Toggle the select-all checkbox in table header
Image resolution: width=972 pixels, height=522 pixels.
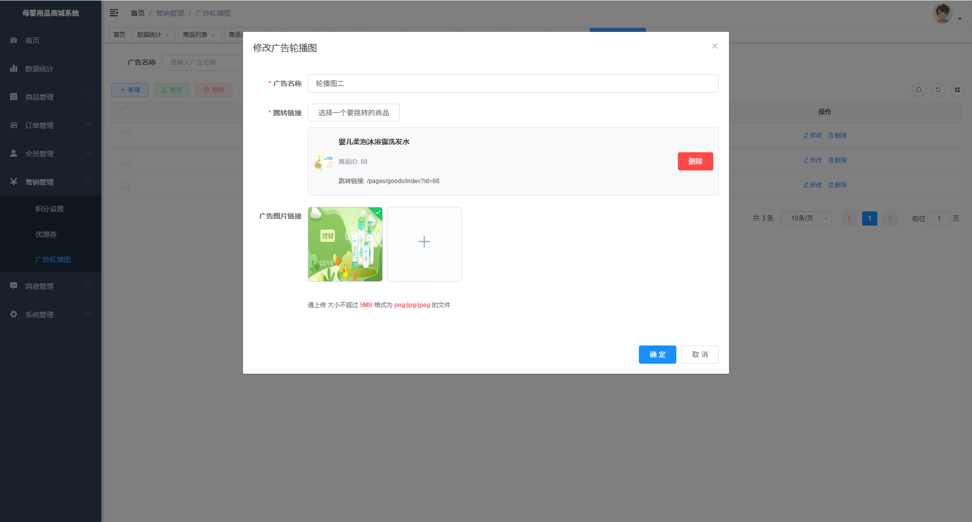(126, 112)
